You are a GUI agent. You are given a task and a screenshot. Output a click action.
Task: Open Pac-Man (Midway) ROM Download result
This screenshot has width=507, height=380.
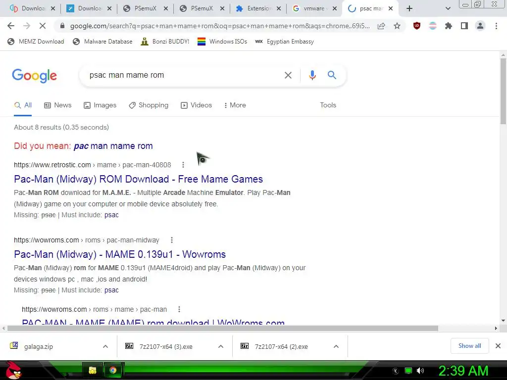(139, 179)
